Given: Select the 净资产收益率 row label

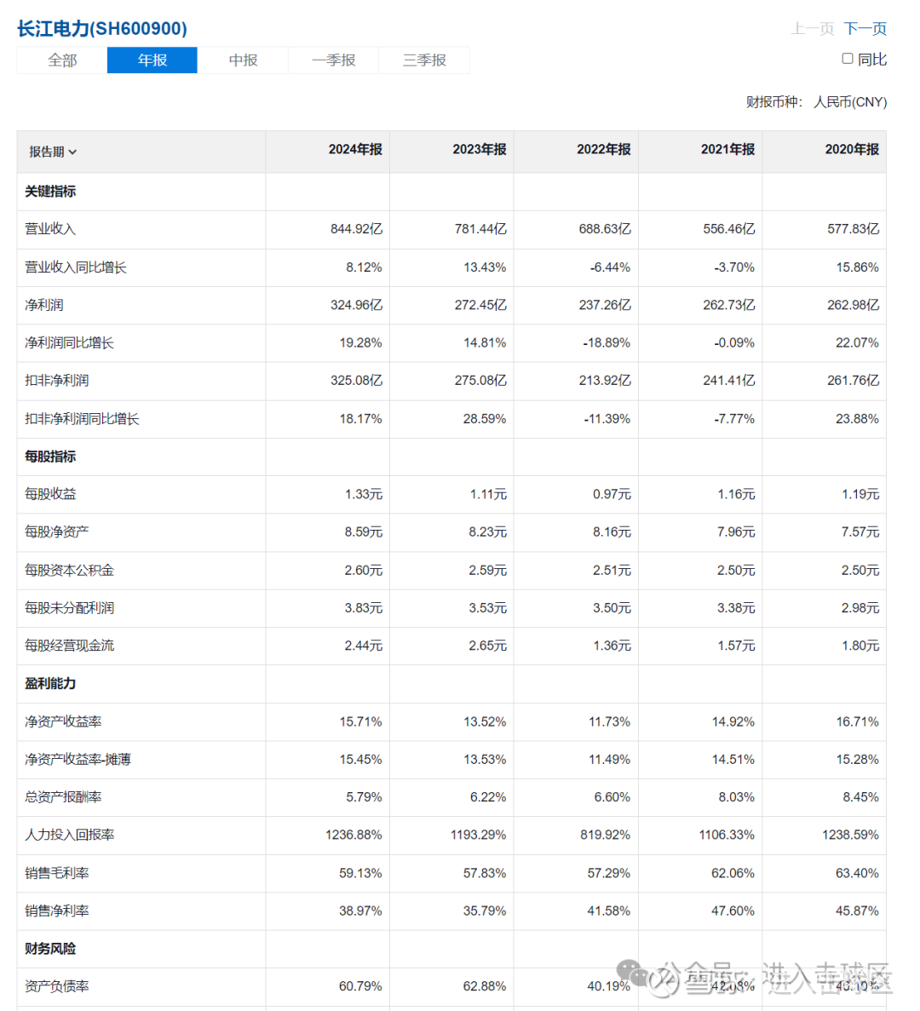Looking at the screenshot, I should 63,721.
